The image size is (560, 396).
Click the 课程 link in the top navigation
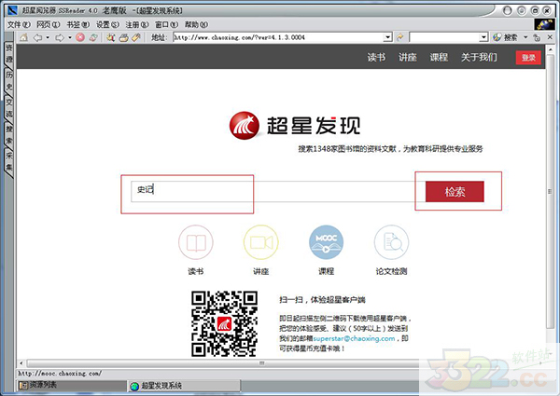pos(439,57)
